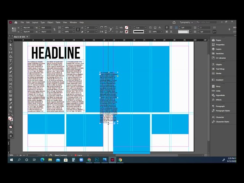The height and width of the screenshot is (183, 244).
Task: Toggle the screen mode button
Action: point(11,136)
